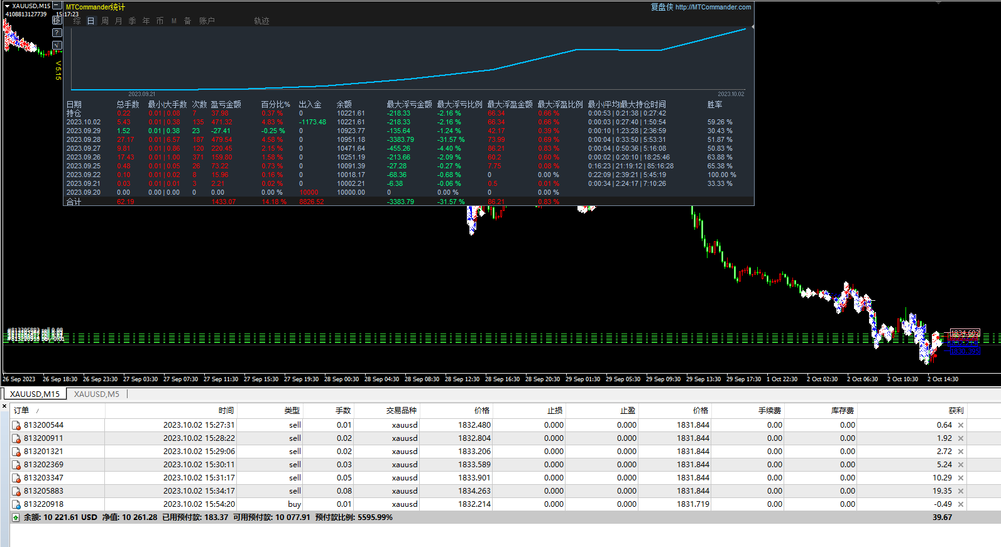
Task: Click the order icon for 813203347
Action: (x=16, y=478)
